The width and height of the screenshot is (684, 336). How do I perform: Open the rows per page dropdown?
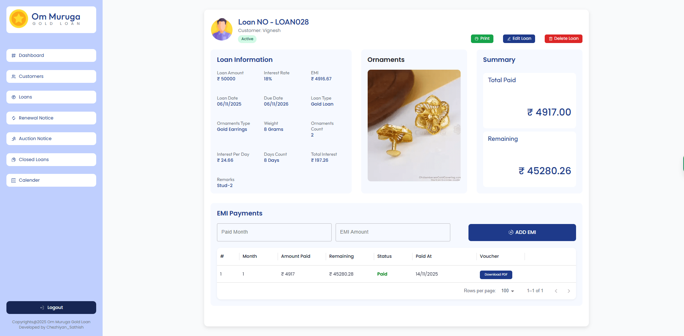click(x=508, y=291)
